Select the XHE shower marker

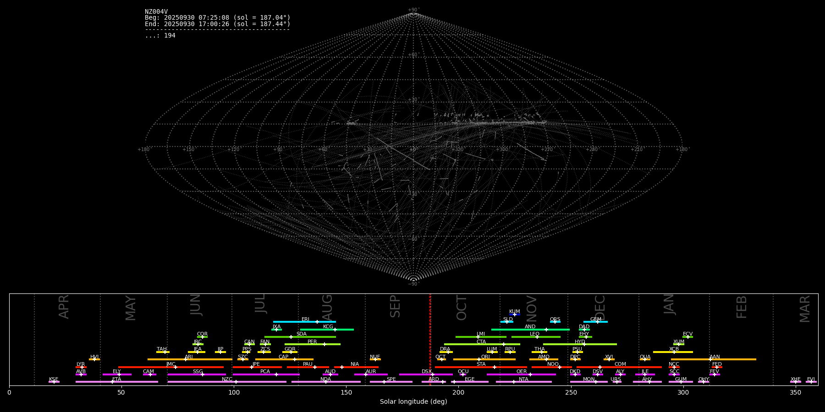click(x=795, y=382)
